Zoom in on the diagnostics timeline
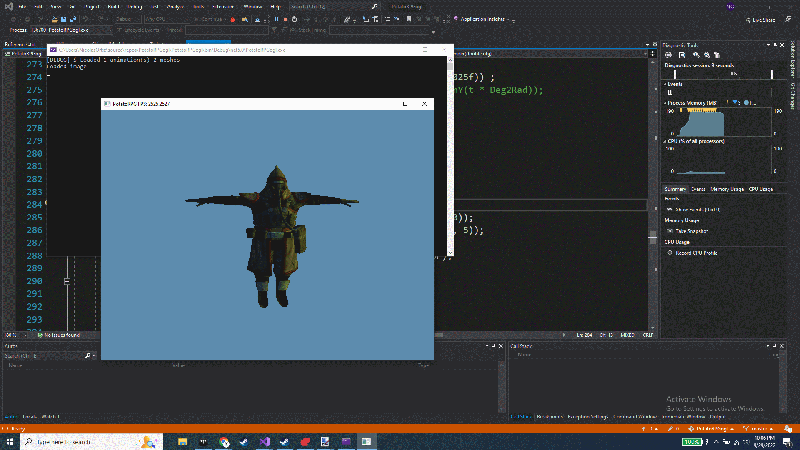800x450 pixels. click(696, 55)
